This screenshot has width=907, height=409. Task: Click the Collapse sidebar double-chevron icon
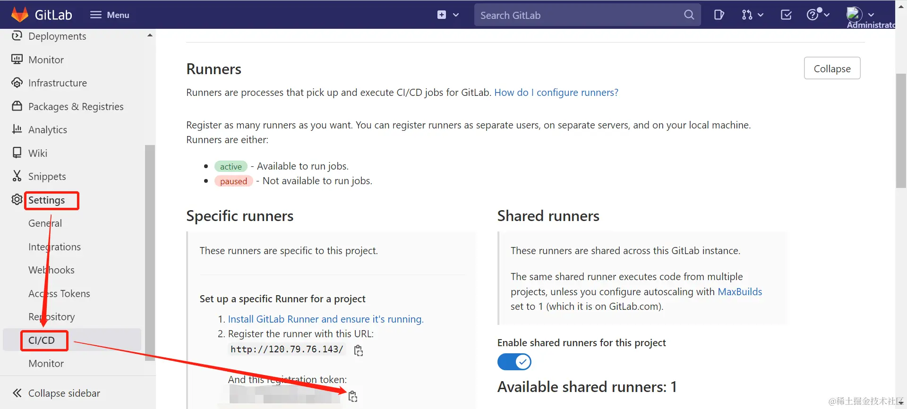click(x=17, y=393)
